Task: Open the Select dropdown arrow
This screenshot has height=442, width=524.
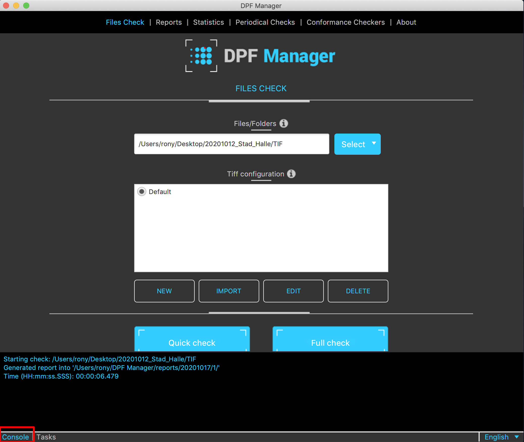Action: tap(374, 144)
